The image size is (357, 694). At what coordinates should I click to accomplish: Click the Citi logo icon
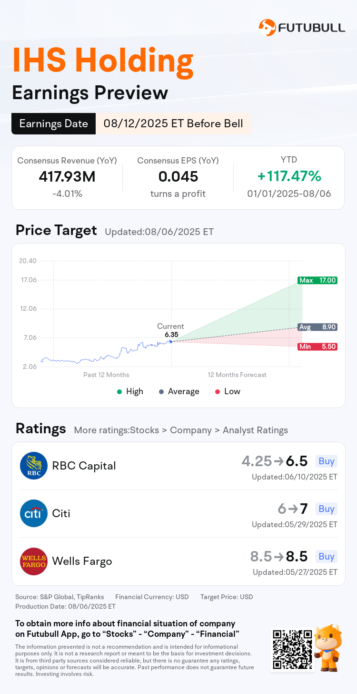click(34, 513)
